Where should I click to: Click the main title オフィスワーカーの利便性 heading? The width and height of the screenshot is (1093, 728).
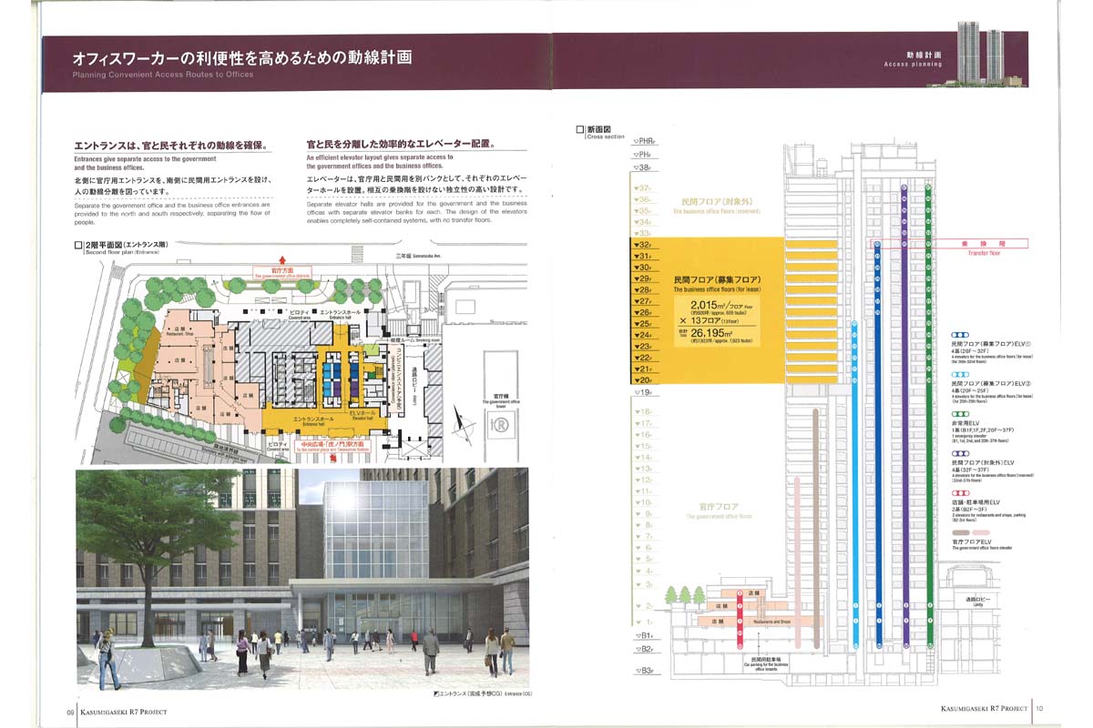tap(242, 58)
